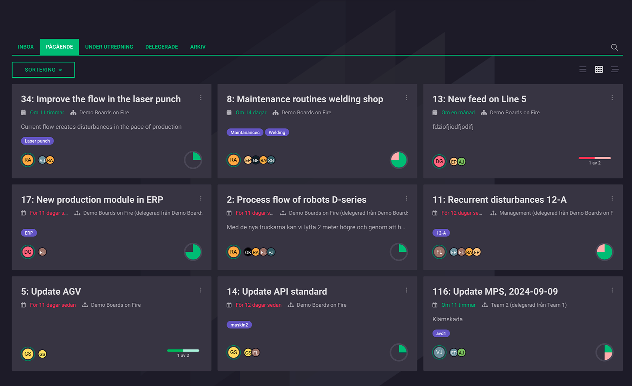Click 'Om 14 dagar' due date
This screenshot has height=386, width=632.
coord(251,113)
